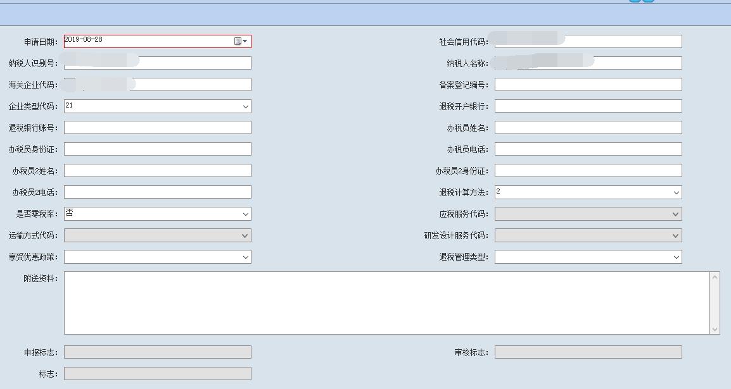Click the 附送资料 scrollbar up arrow
The height and width of the screenshot is (389, 731).
715,277
